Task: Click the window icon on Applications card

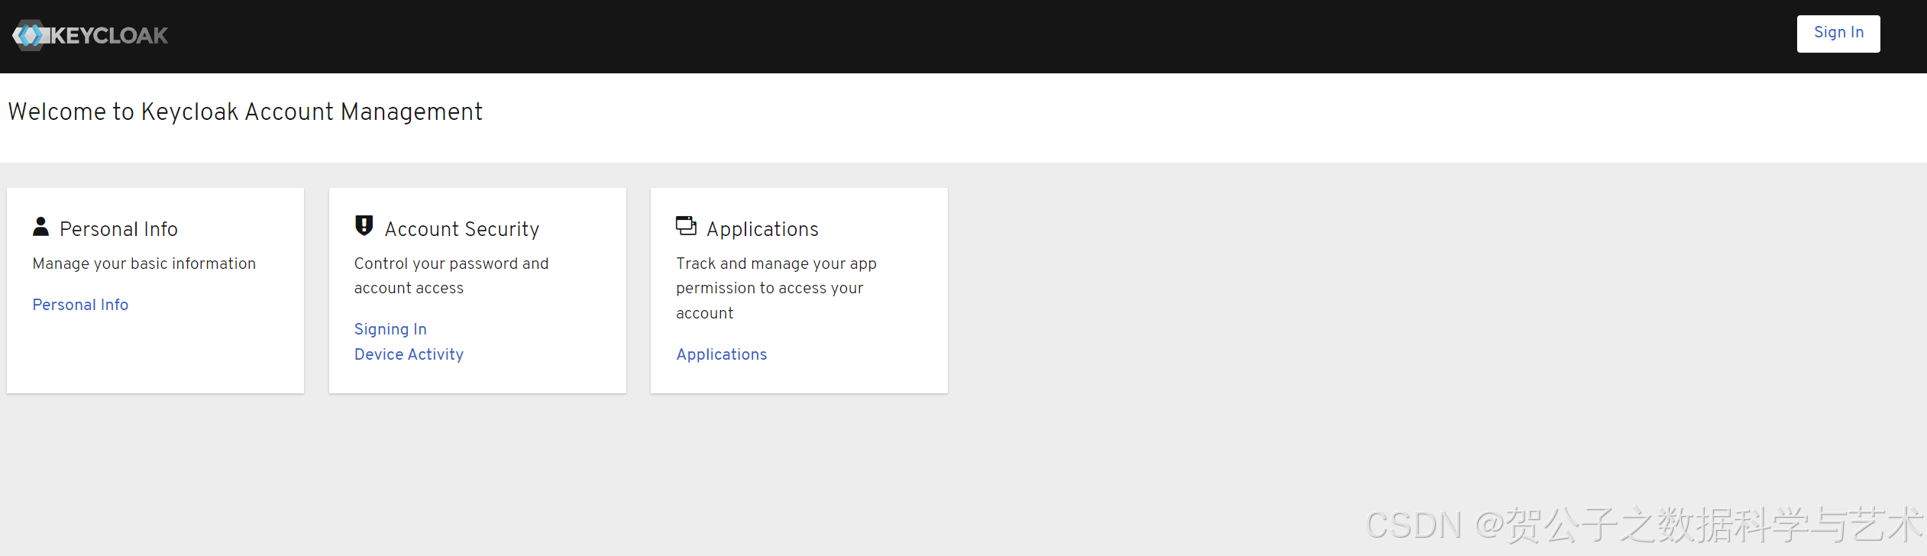Action: pyautogui.click(x=686, y=226)
